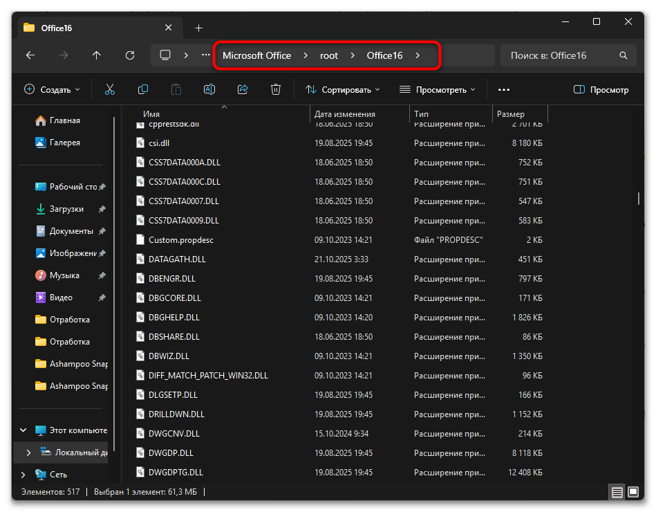Open Рабочий стол in sidebar
Image resolution: width=656 pixels, height=512 pixels.
66,187
